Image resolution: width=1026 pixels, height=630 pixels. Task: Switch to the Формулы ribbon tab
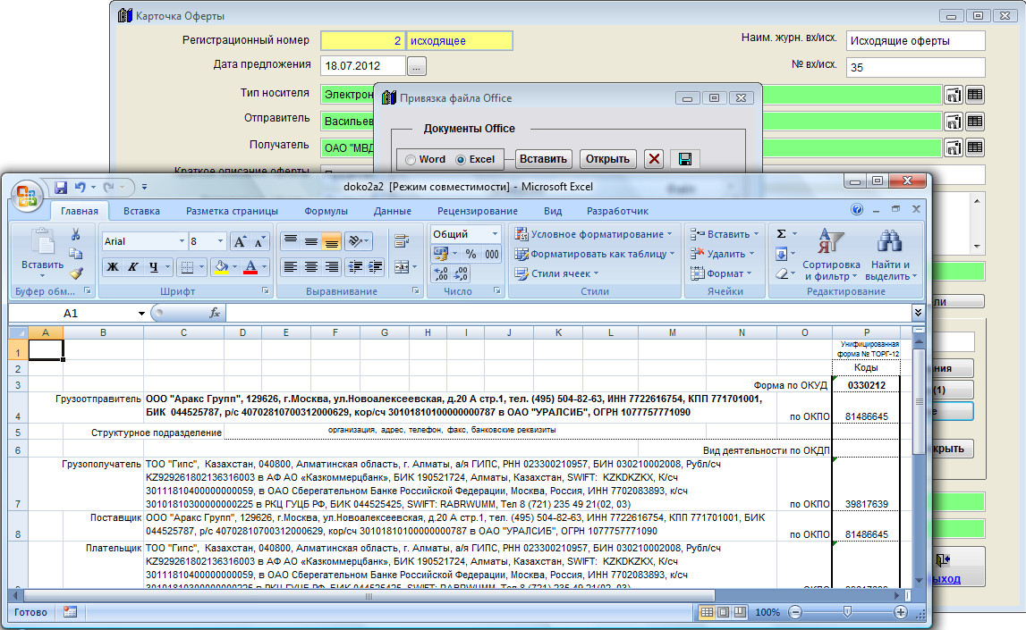pyautogui.click(x=326, y=211)
